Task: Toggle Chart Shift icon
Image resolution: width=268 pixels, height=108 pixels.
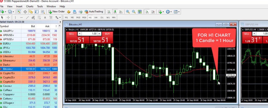Action: coord(153,12)
